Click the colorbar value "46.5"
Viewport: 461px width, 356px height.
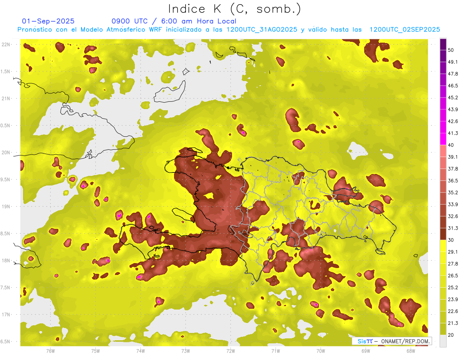453,86
